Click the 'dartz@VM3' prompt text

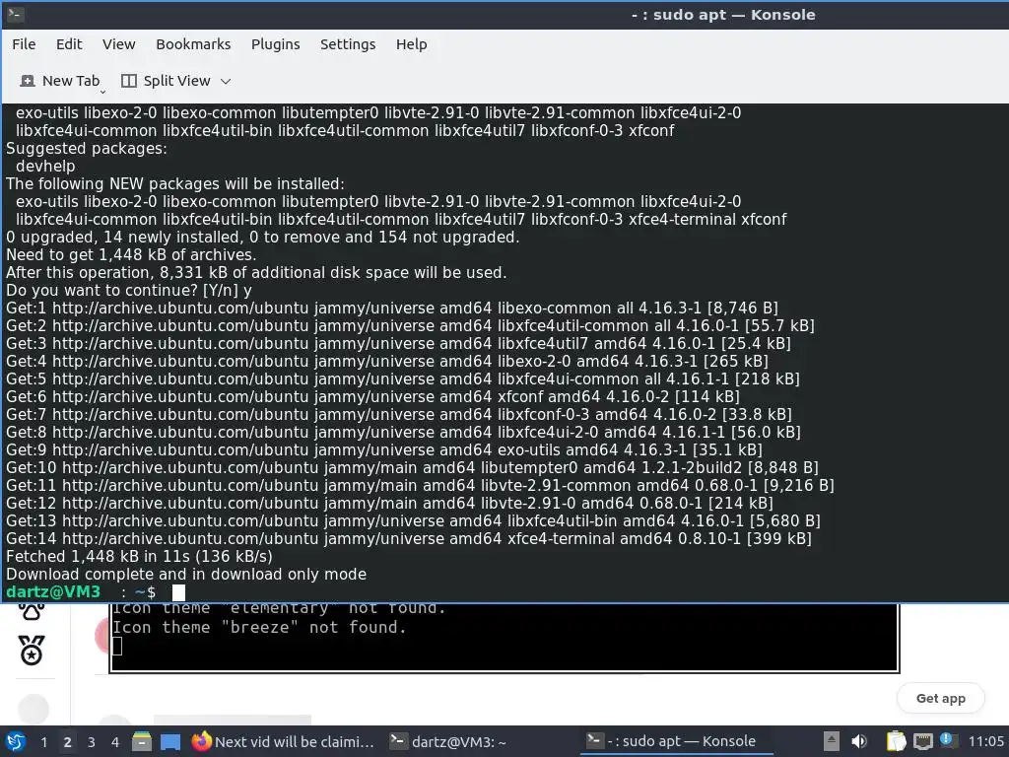tap(53, 592)
